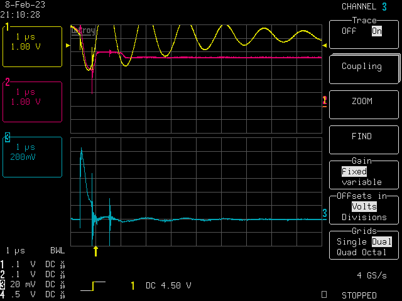Click the cyan channel 3 ground marker

point(325,214)
